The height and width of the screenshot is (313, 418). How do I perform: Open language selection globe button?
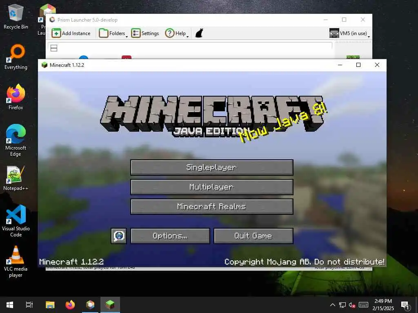119,236
